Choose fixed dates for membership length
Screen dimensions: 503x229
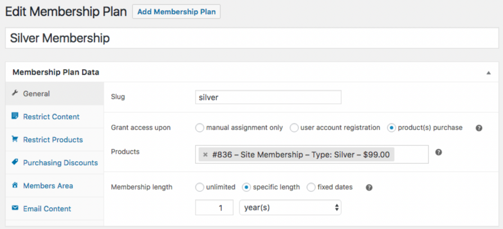pos(311,187)
